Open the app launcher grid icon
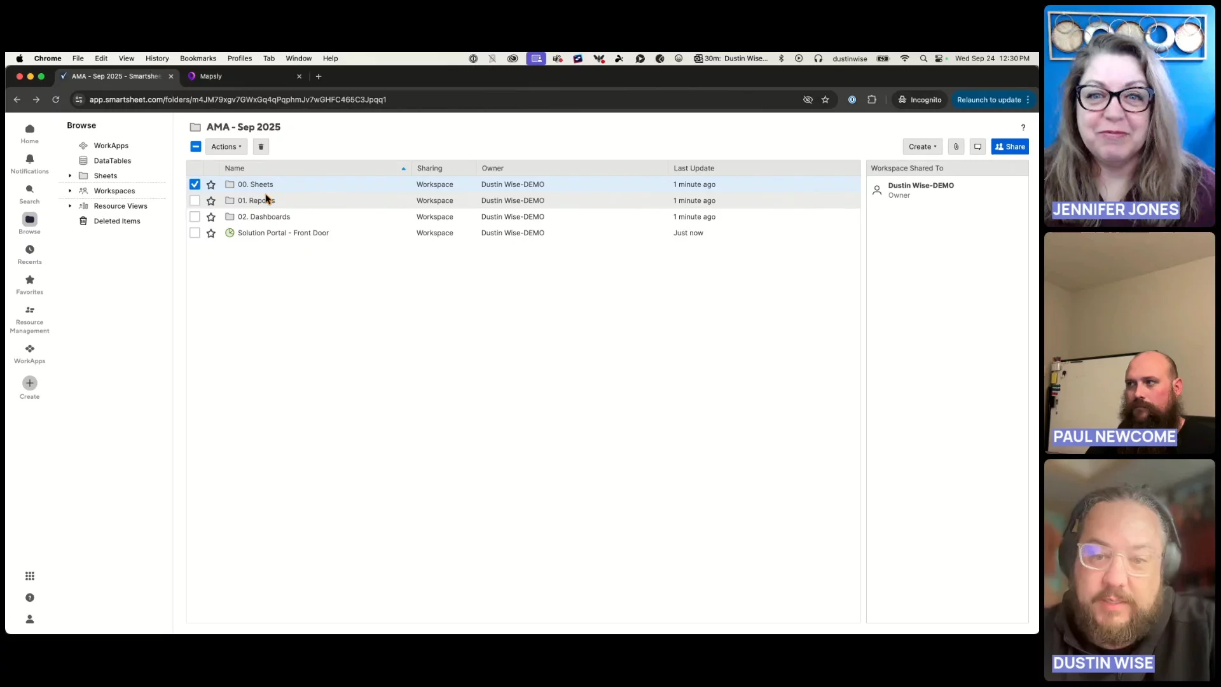 pyautogui.click(x=29, y=576)
